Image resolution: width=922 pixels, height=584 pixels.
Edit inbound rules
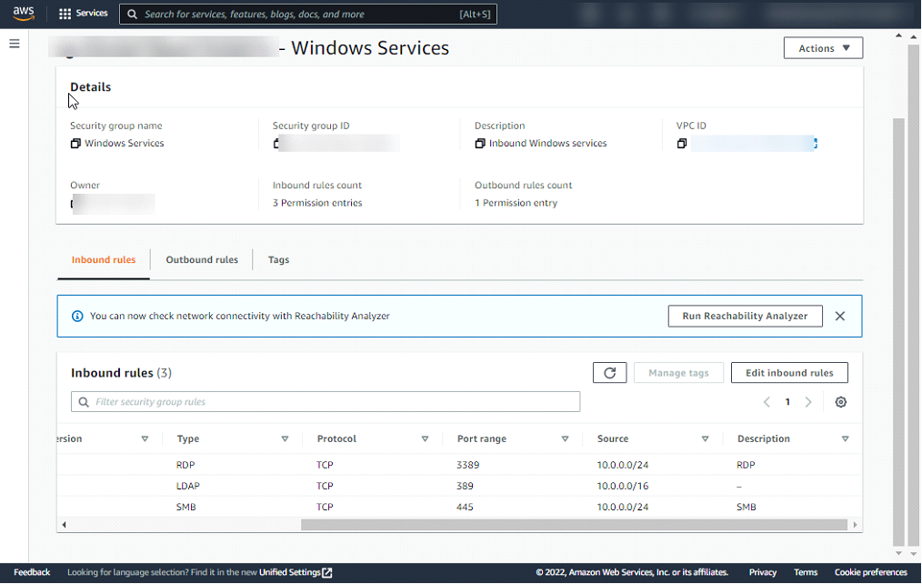point(789,373)
